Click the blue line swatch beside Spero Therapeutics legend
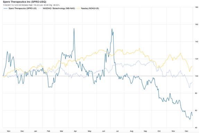Screen dimensions: 199x133 click(6, 9)
